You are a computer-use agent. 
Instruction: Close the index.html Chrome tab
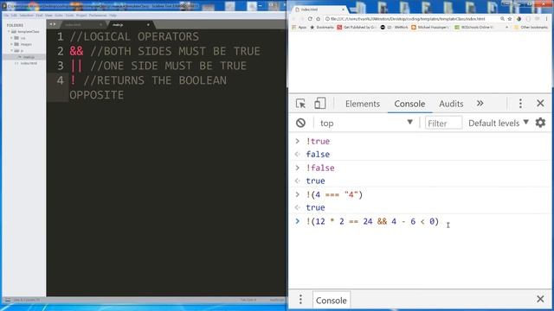(x=343, y=10)
